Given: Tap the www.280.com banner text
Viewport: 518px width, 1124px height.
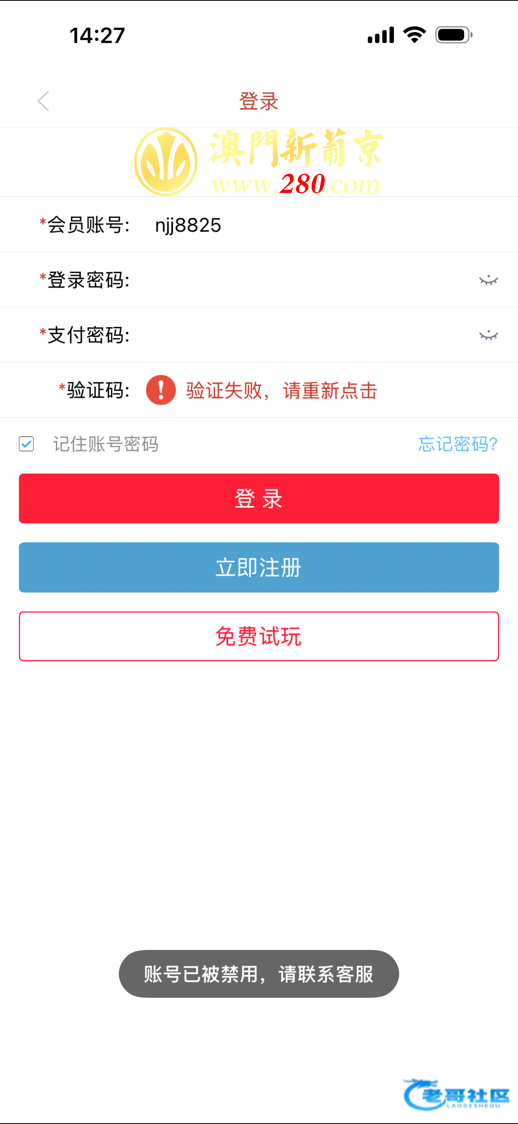Looking at the screenshot, I should tap(296, 184).
